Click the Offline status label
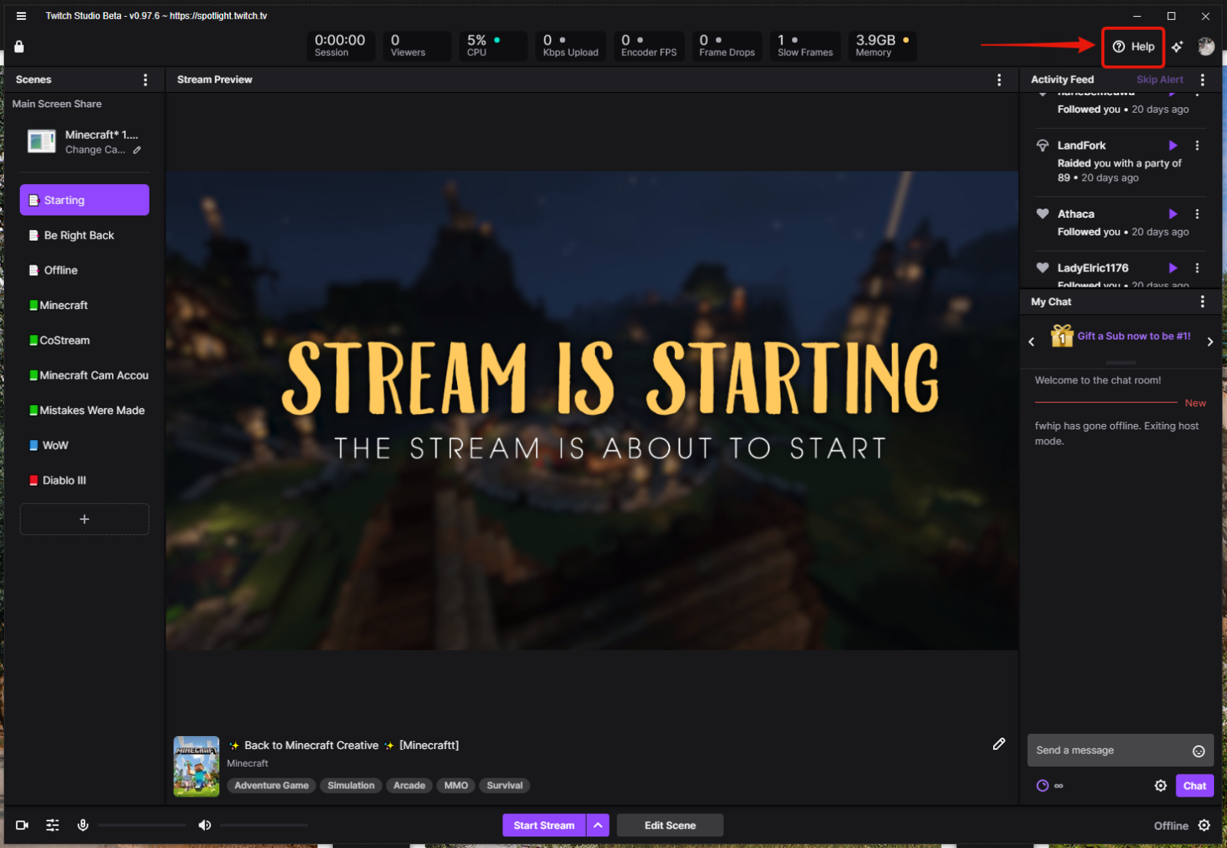This screenshot has width=1227, height=848. (x=1171, y=826)
